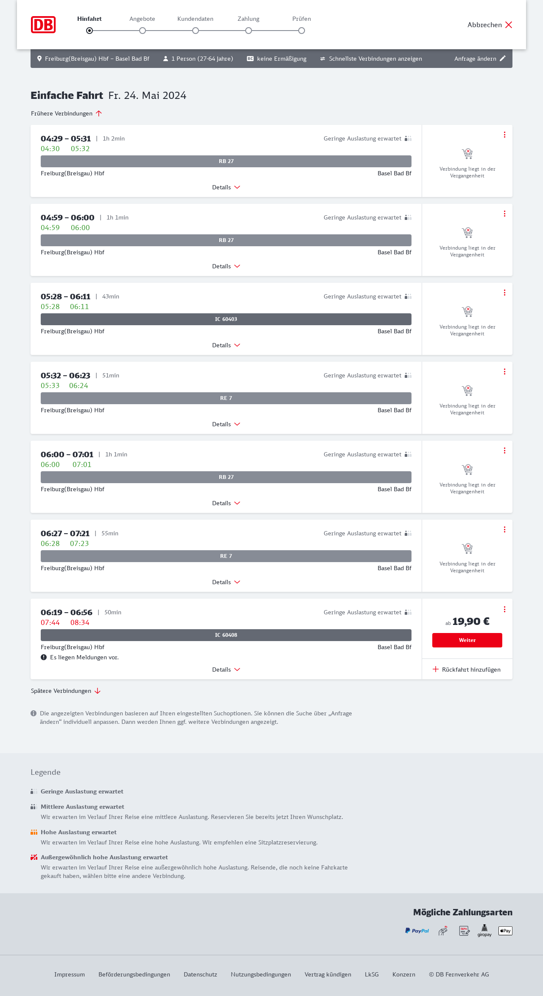Click the DB logo
The width and height of the screenshot is (543, 996).
pos(43,25)
